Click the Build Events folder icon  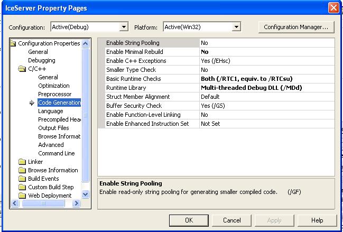22,179
